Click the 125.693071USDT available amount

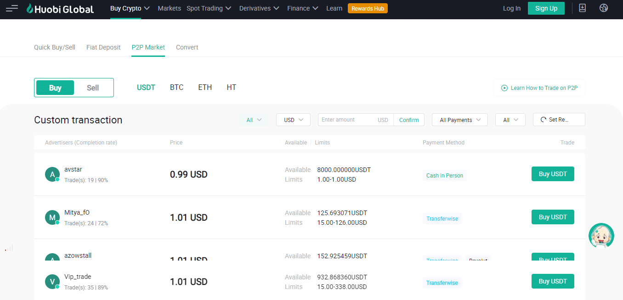point(342,213)
